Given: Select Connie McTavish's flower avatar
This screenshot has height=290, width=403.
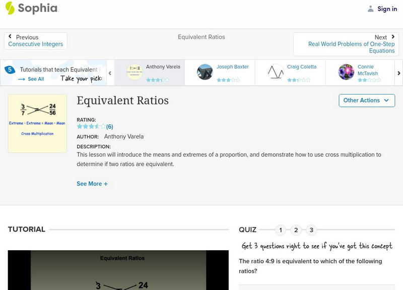Looking at the screenshot, I should (346, 72).
